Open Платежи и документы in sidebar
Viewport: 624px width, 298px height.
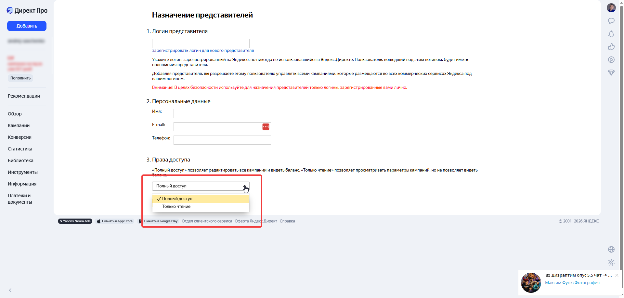20,199
